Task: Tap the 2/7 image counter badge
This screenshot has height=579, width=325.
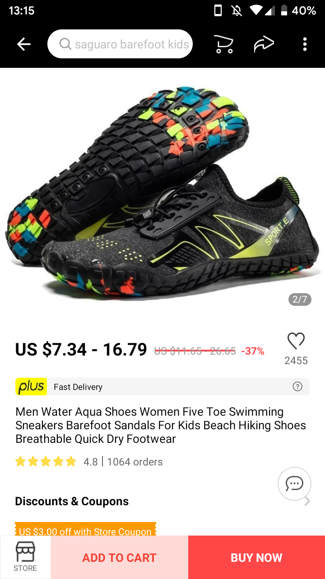Action: tap(300, 299)
